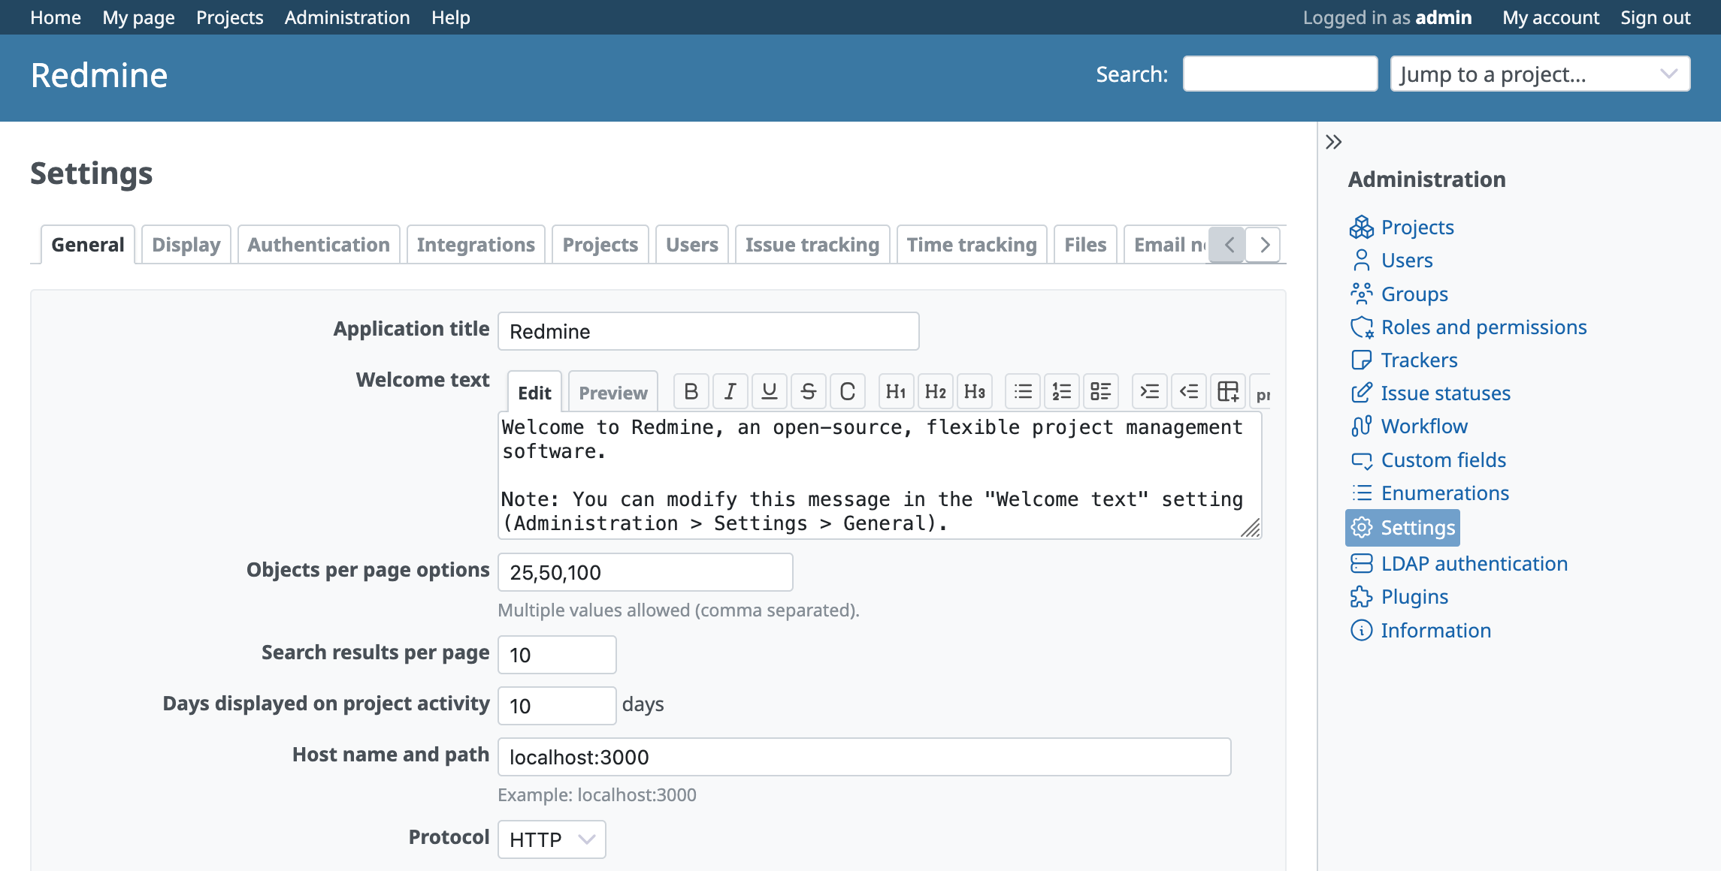Image resolution: width=1721 pixels, height=871 pixels.
Task: Click the Bold formatting button
Action: pyautogui.click(x=691, y=391)
